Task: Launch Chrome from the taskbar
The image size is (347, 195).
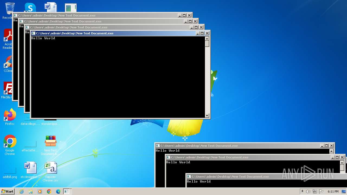Action: click(49, 191)
